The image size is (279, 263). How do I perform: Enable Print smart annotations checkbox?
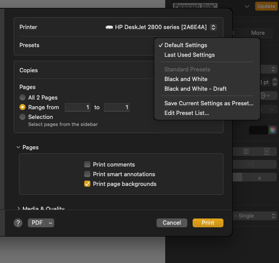point(87,174)
